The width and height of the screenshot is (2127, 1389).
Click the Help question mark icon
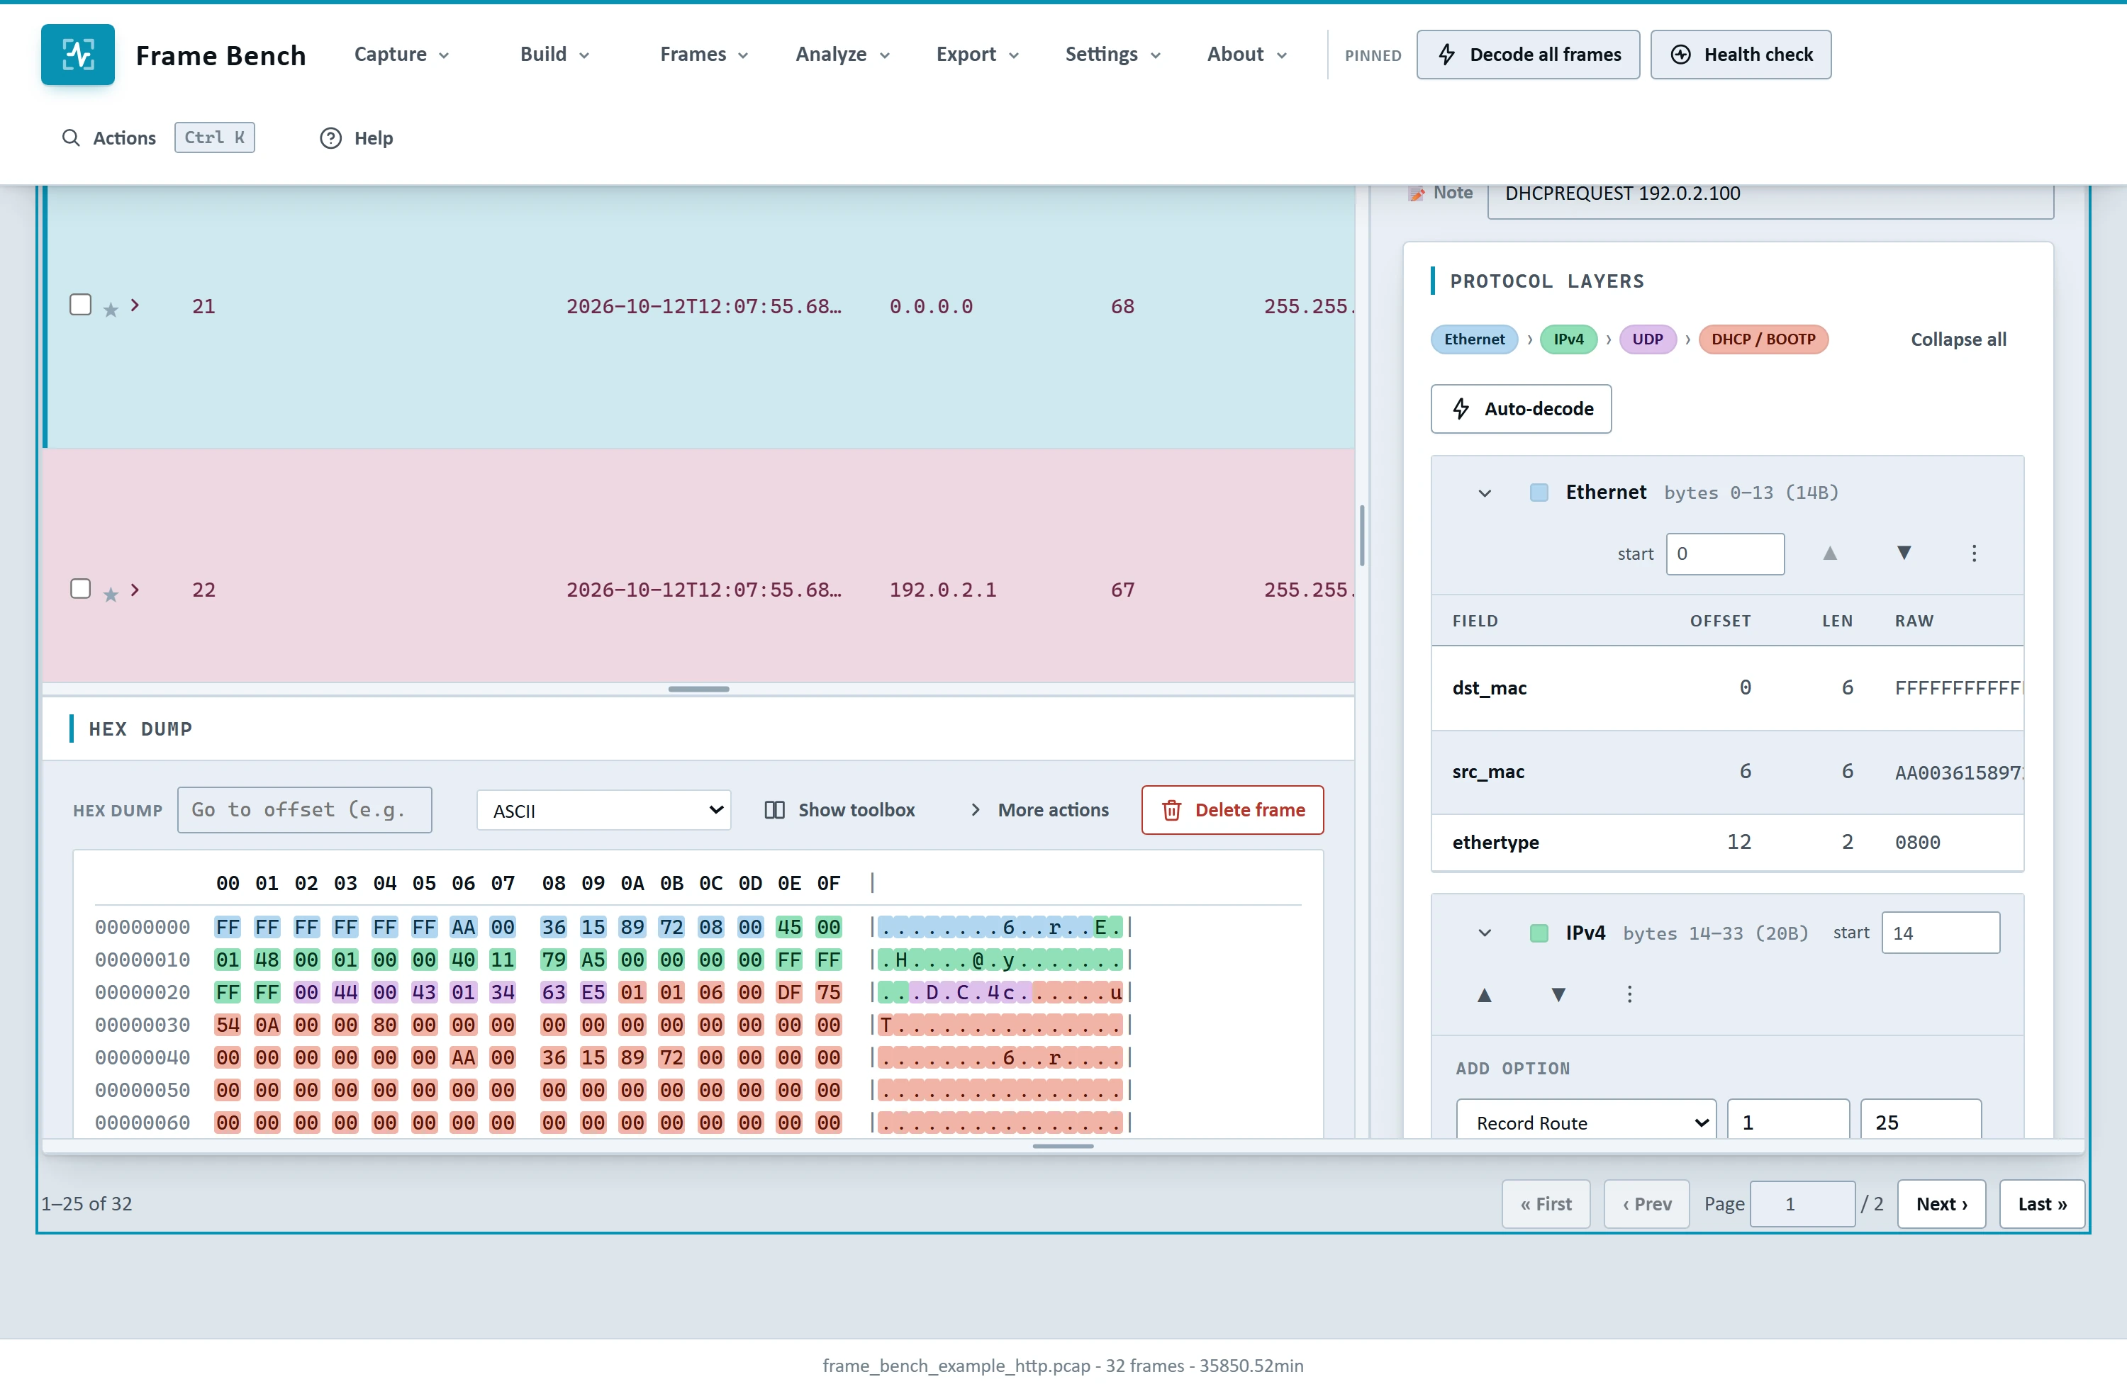[x=330, y=137]
